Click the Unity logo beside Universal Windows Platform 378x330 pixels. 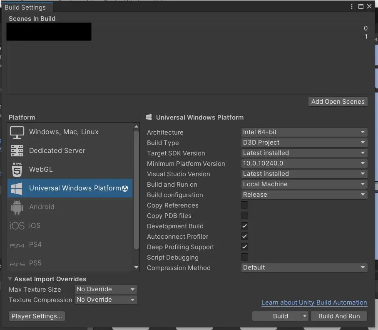tap(125, 189)
